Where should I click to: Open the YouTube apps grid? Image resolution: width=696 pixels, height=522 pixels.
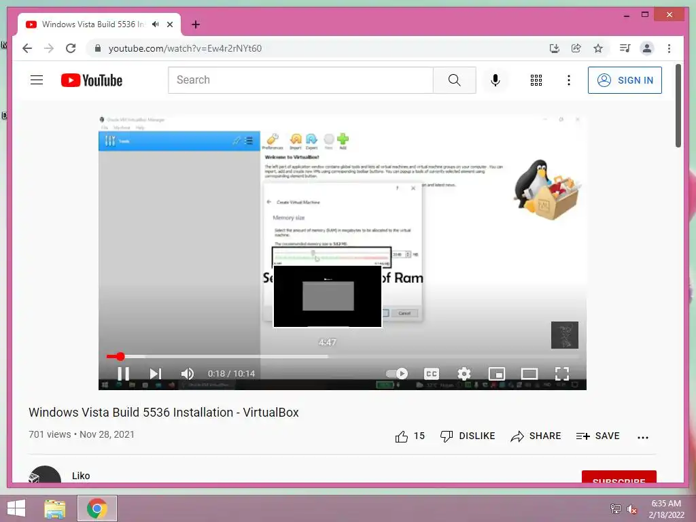pyautogui.click(x=536, y=80)
